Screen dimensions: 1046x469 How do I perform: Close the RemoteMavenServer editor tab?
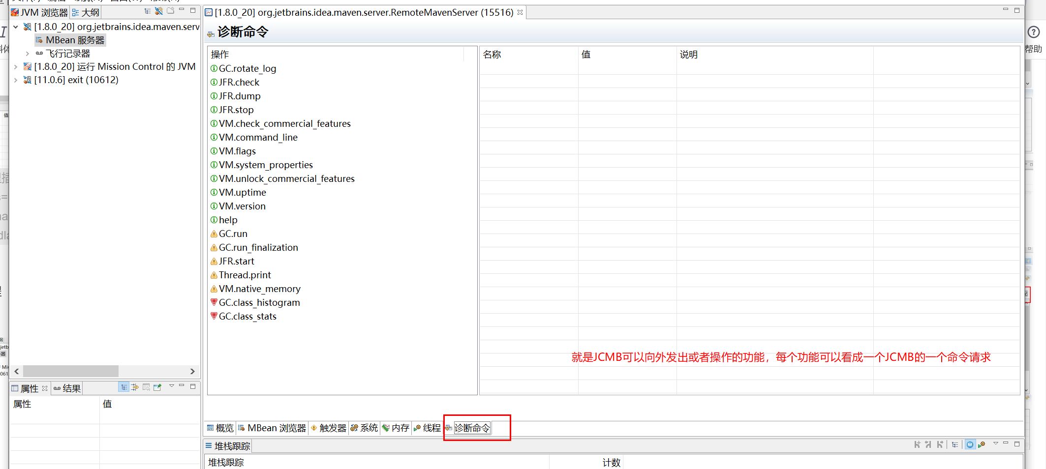pos(520,12)
